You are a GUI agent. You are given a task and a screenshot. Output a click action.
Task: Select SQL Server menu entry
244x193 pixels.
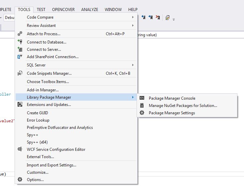click(x=76, y=65)
